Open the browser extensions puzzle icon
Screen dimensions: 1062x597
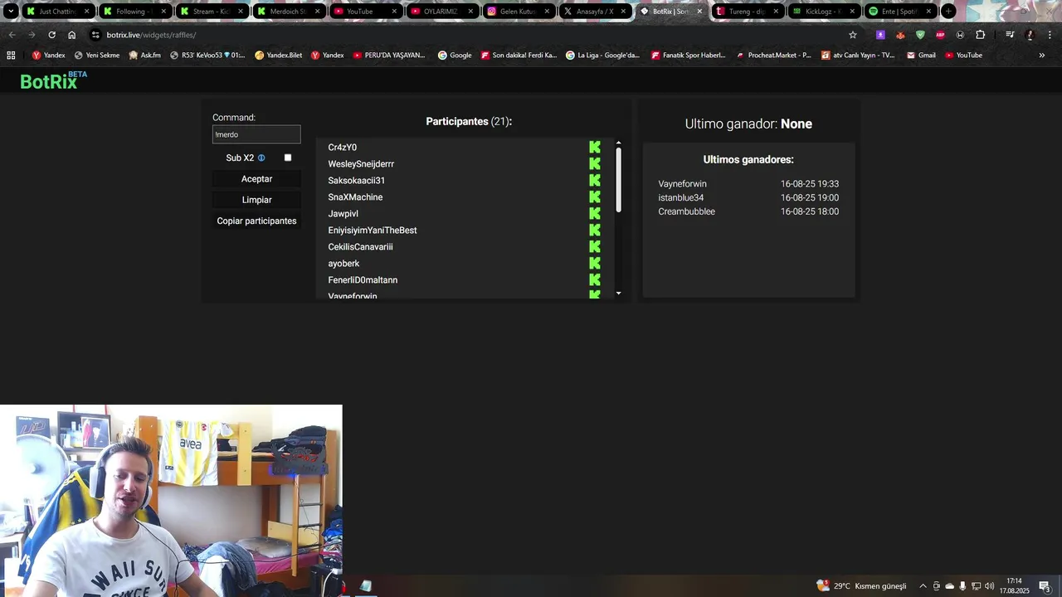click(x=980, y=35)
